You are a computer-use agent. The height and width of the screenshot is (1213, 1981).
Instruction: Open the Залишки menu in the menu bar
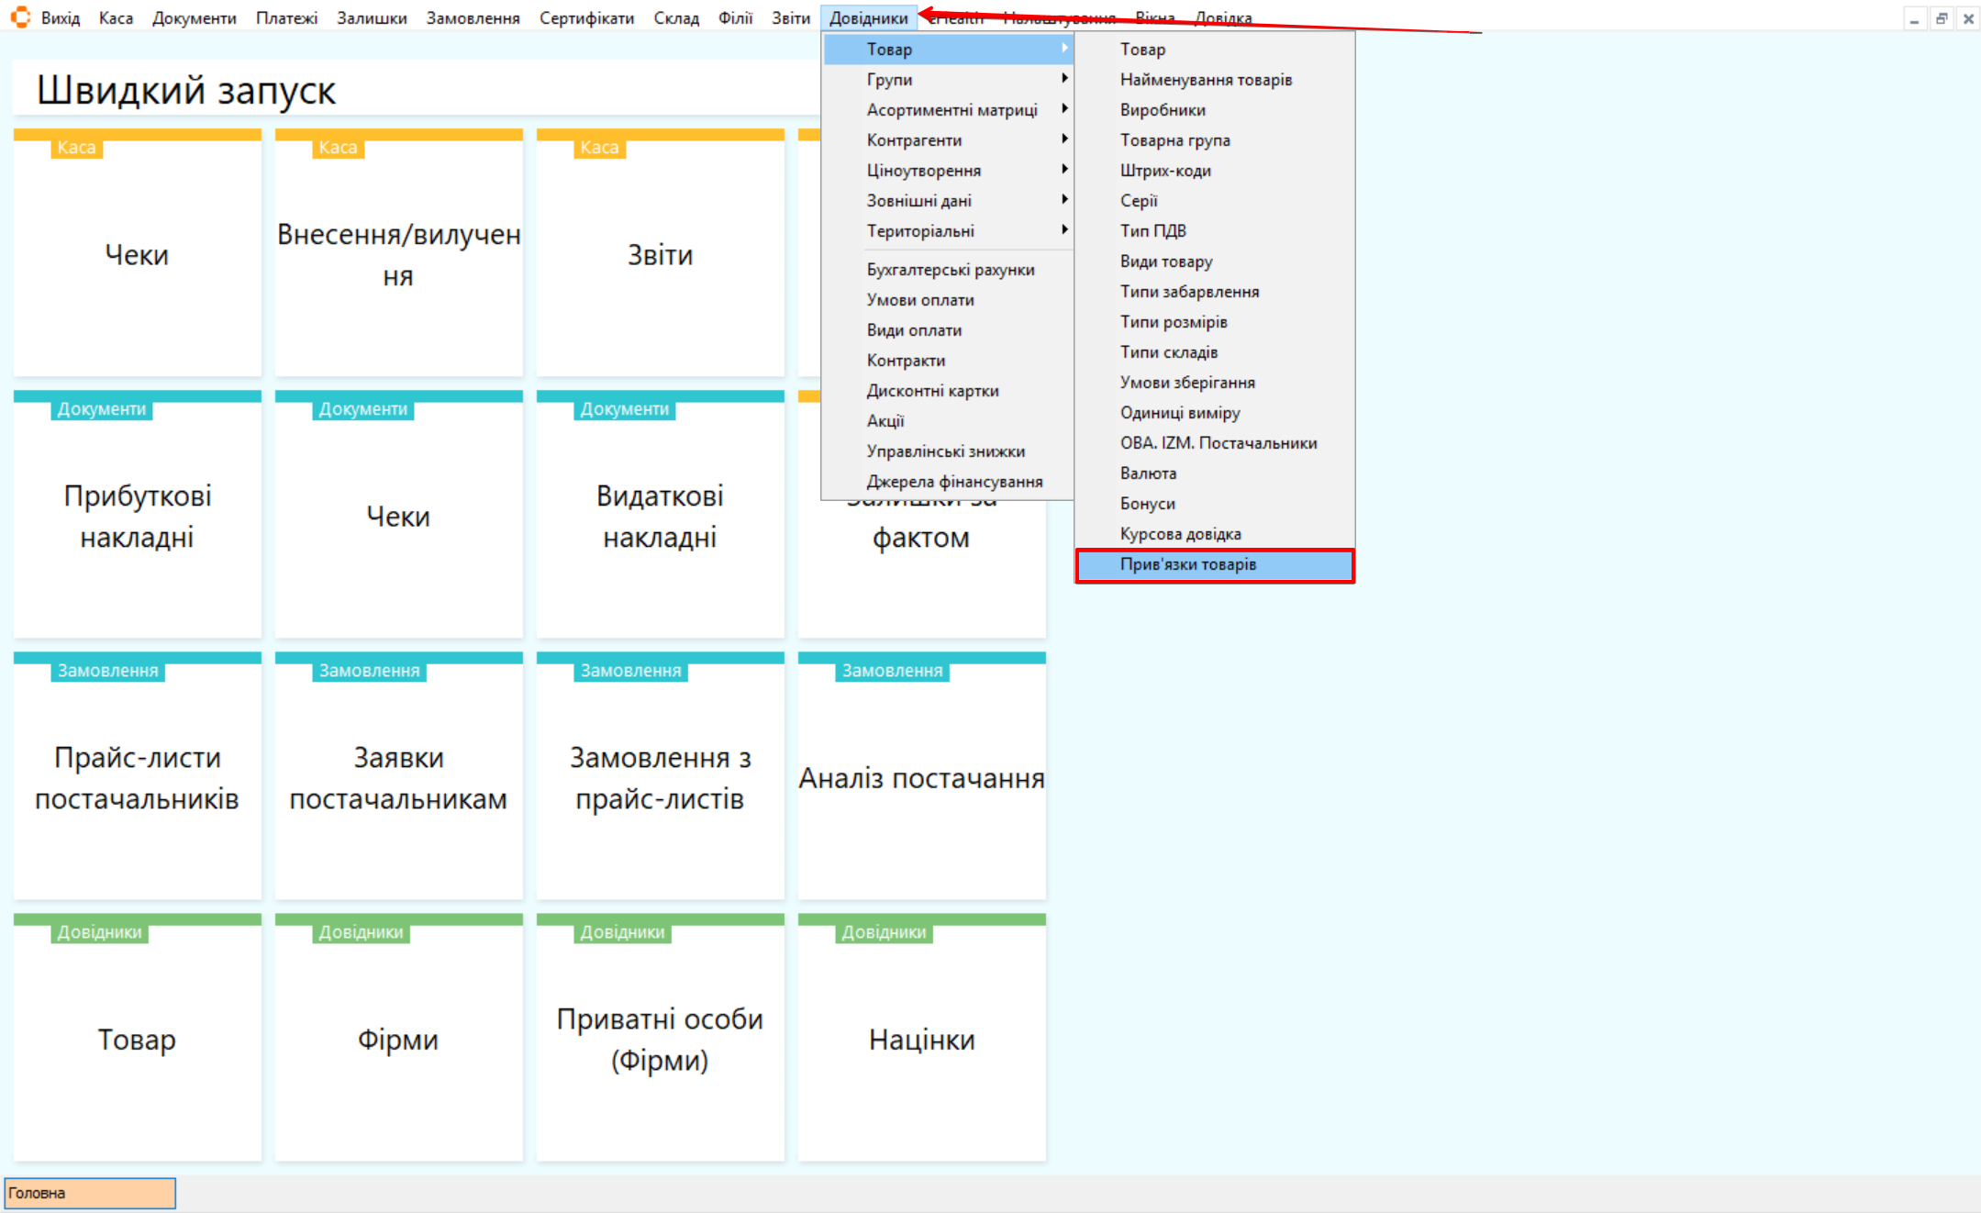tap(372, 17)
